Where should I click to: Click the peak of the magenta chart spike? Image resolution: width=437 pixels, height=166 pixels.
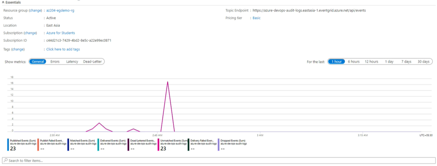168,82
